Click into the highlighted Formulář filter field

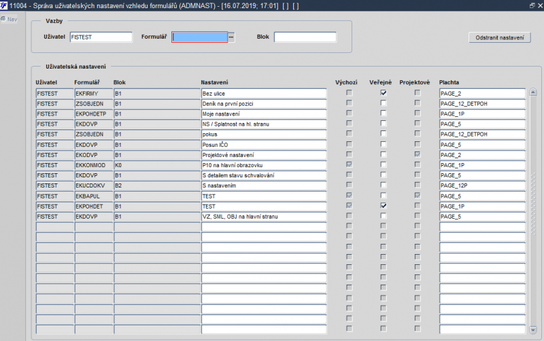(199, 37)
